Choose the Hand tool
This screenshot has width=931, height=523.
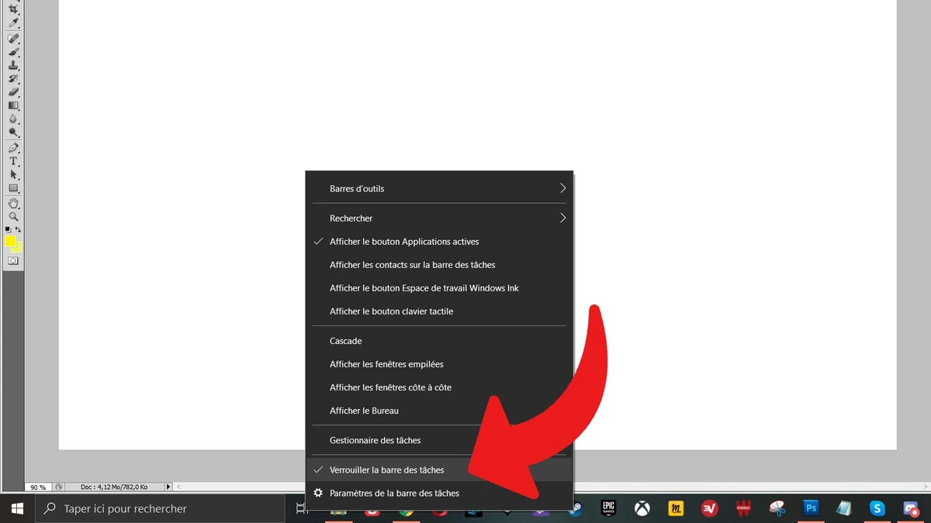[13, 203]
